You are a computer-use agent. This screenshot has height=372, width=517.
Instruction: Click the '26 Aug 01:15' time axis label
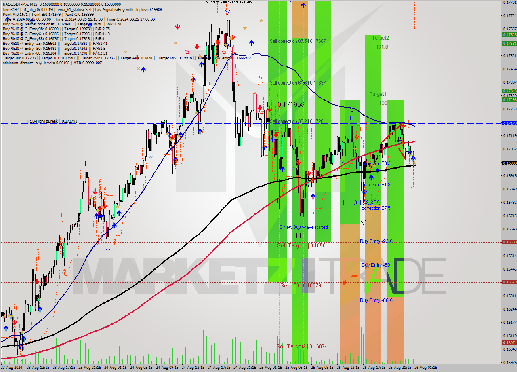point(425,368)
